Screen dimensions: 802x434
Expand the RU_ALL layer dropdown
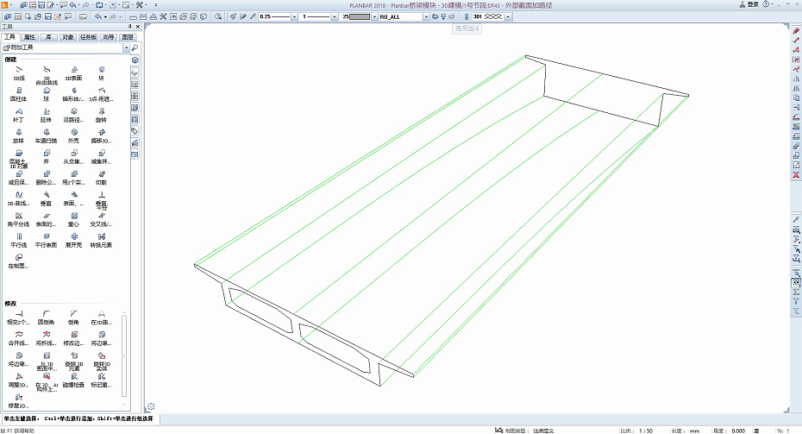pyautogui.click(x=426, y=17)
